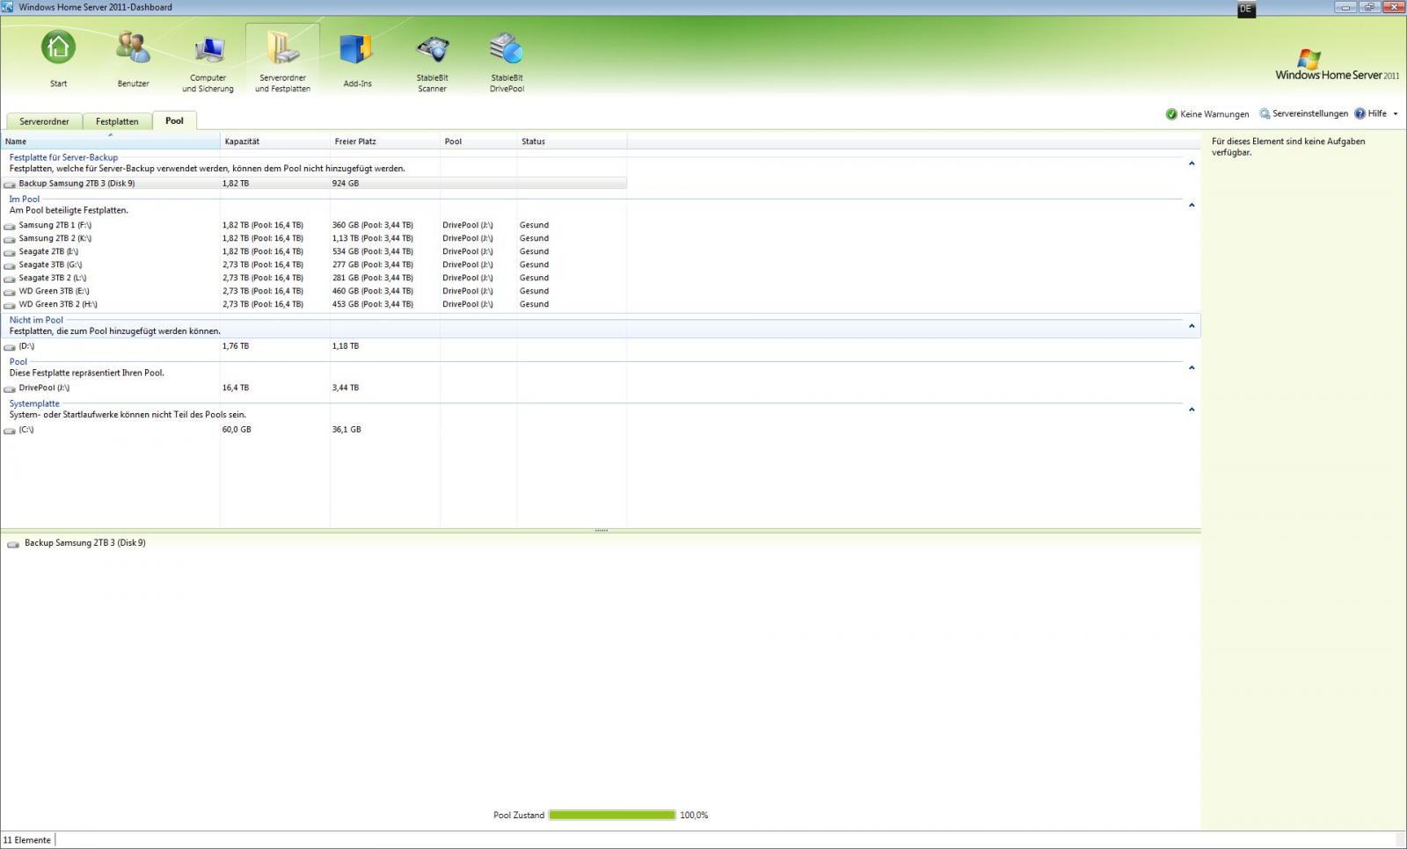This screenshot has height=849, width=1407.
Task: Sort by the Pool column header
Action: tap(478, 141)
